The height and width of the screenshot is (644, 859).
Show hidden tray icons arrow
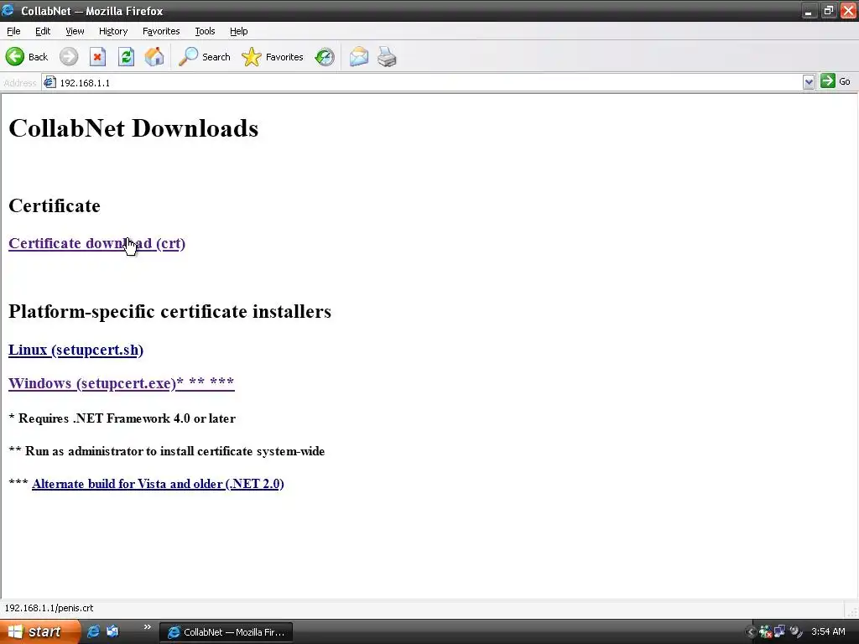(751, 632)
